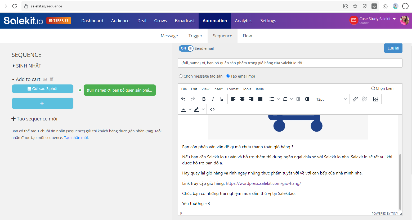Open Add to cart statistics chart icon
This screenshot has width=412, height=220.
[45, 79]
